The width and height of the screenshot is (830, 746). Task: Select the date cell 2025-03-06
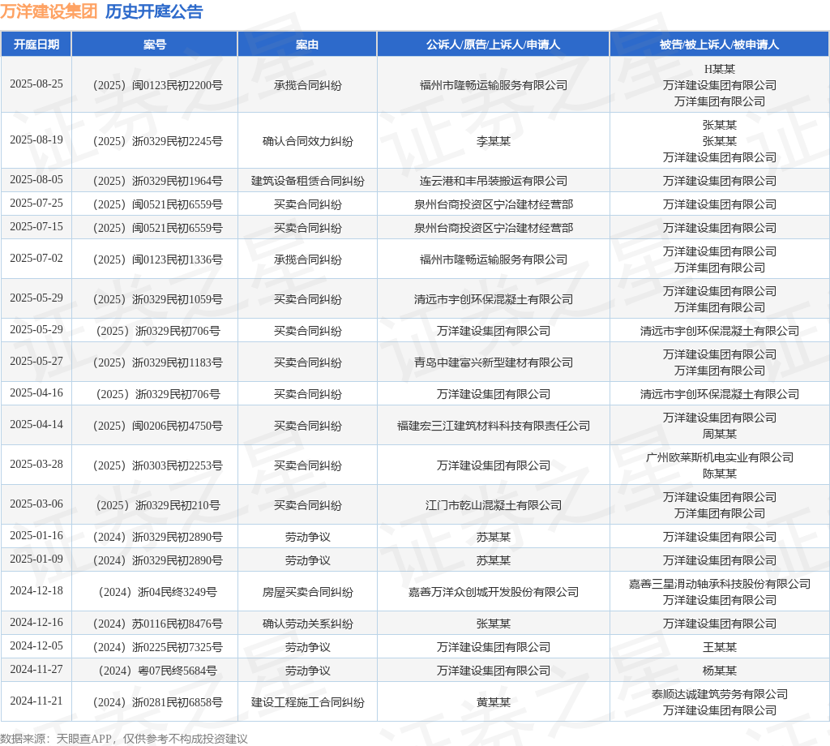[x=36, y=504]
